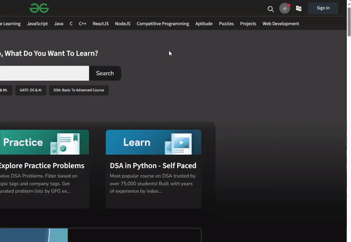Screen dimensions: 351x242
Task: Click the GeeksforGeeks logo
Action: click(x=39, y=8)
